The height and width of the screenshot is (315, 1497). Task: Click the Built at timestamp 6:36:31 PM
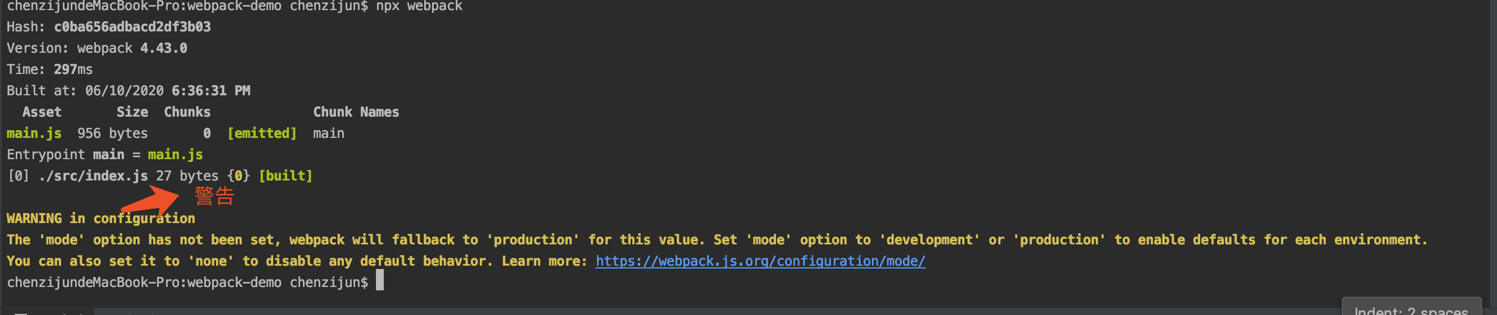coord(210,91)
